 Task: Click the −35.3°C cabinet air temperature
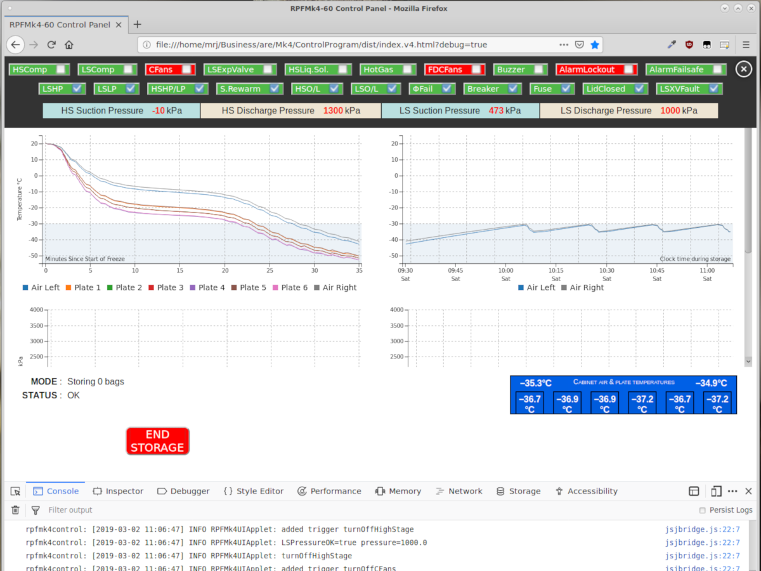(536, 383)
